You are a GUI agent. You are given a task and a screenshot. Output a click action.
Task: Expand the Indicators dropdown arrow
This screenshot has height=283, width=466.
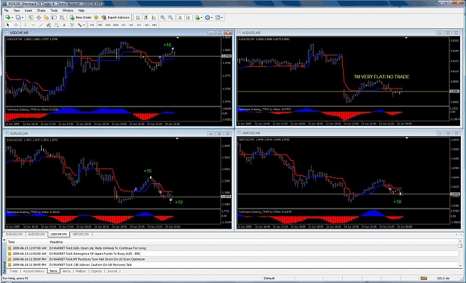201,18
